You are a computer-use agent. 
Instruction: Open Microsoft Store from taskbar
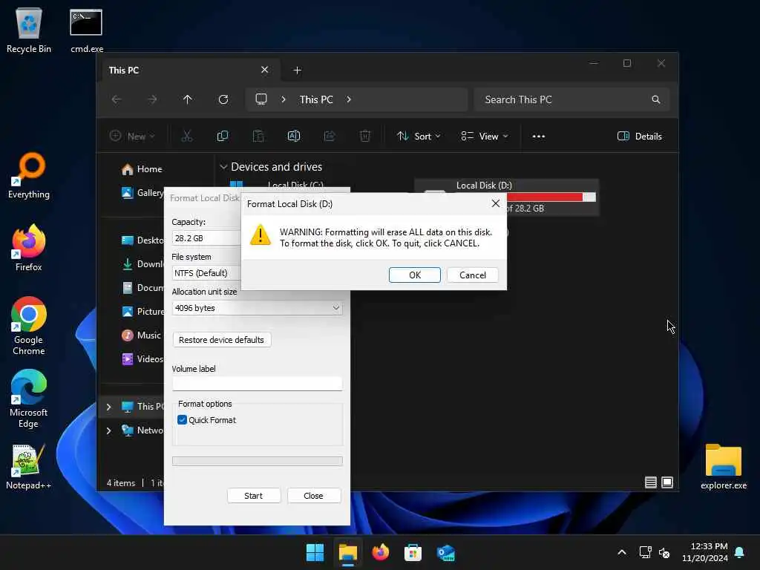413,552
